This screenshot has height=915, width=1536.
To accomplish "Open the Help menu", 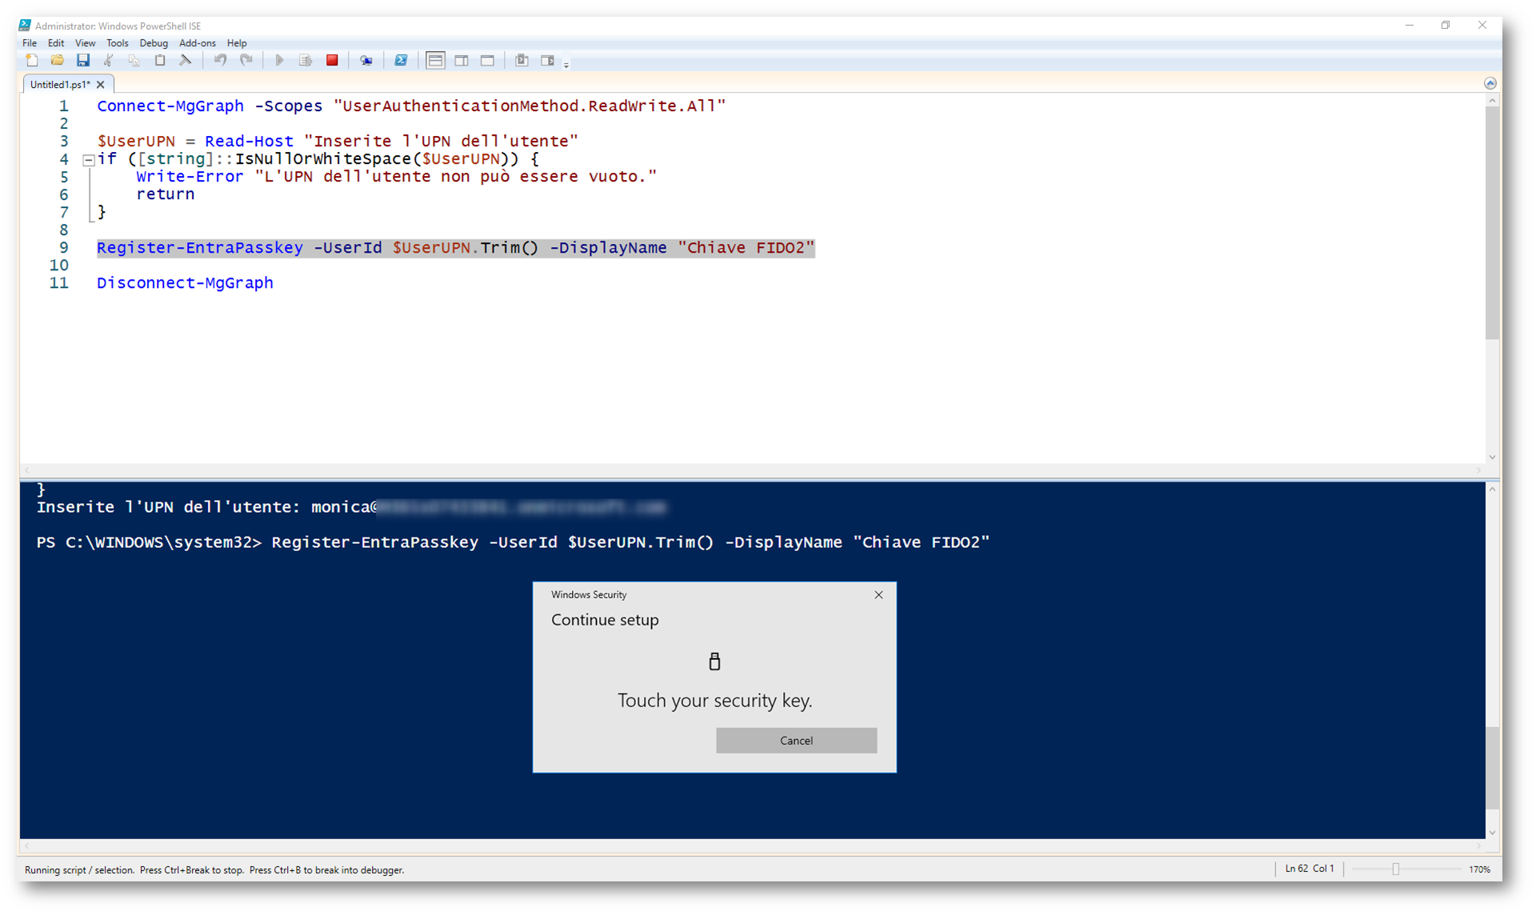I will [237, 43].
